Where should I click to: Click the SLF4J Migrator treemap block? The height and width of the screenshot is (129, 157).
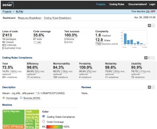coord(13,117)
